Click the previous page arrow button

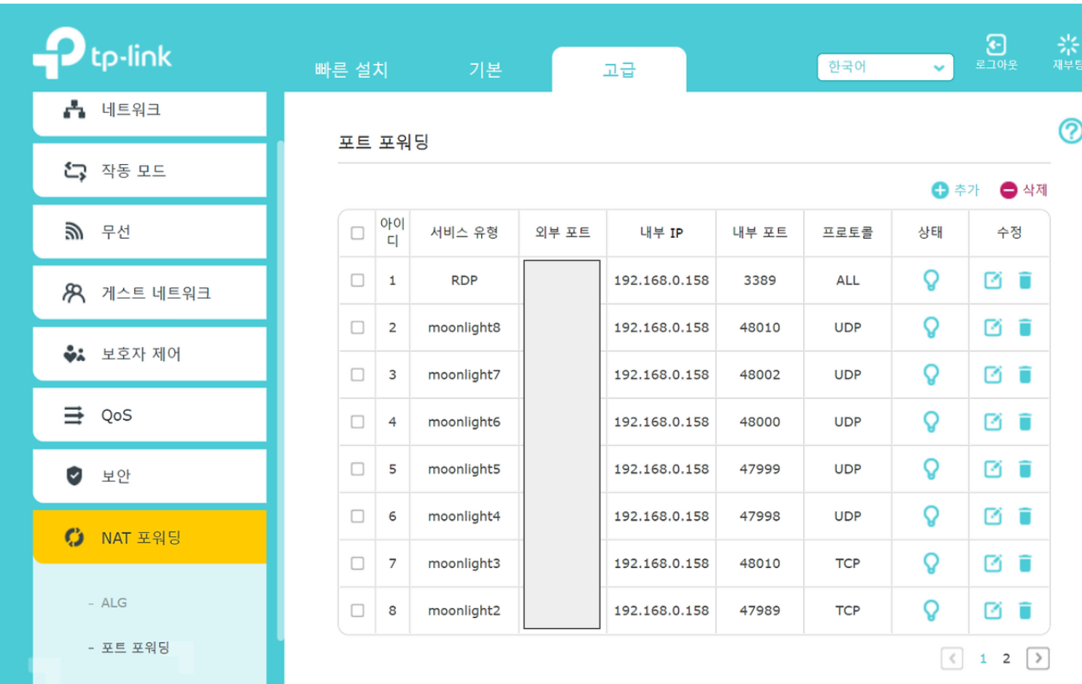pyautogui.click(x=951, y=658)
